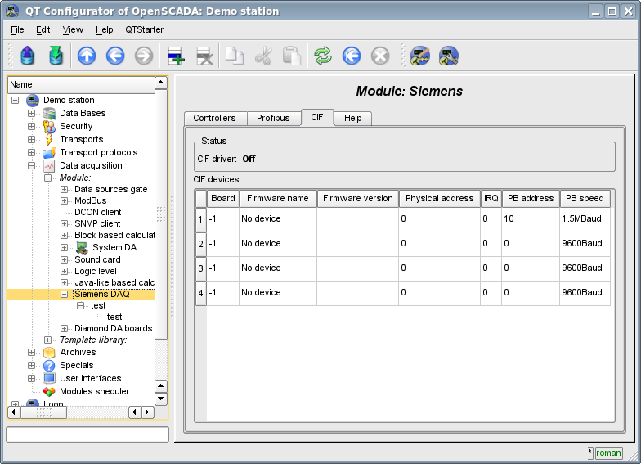Click the Add item toolbar icon

[176, 56]
